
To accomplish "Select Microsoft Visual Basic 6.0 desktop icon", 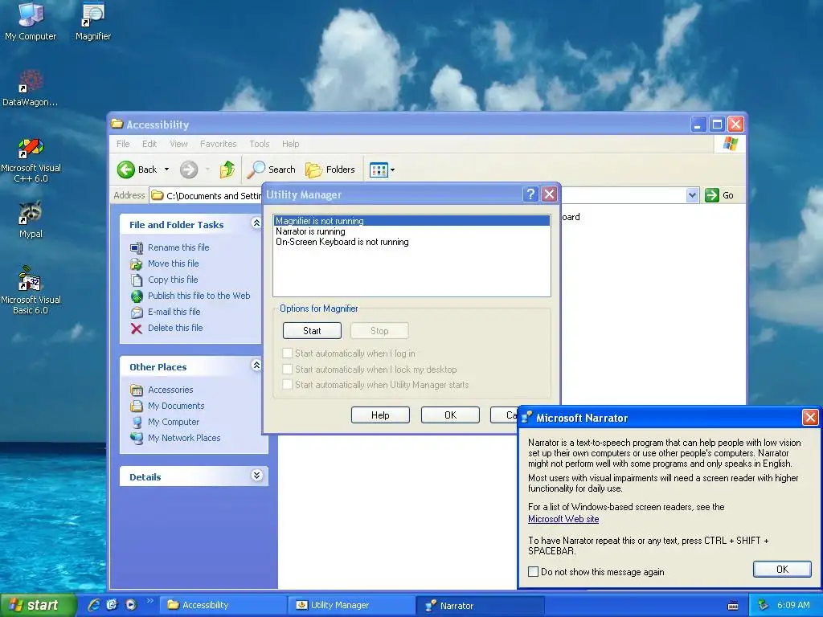I will coord(31,290).
